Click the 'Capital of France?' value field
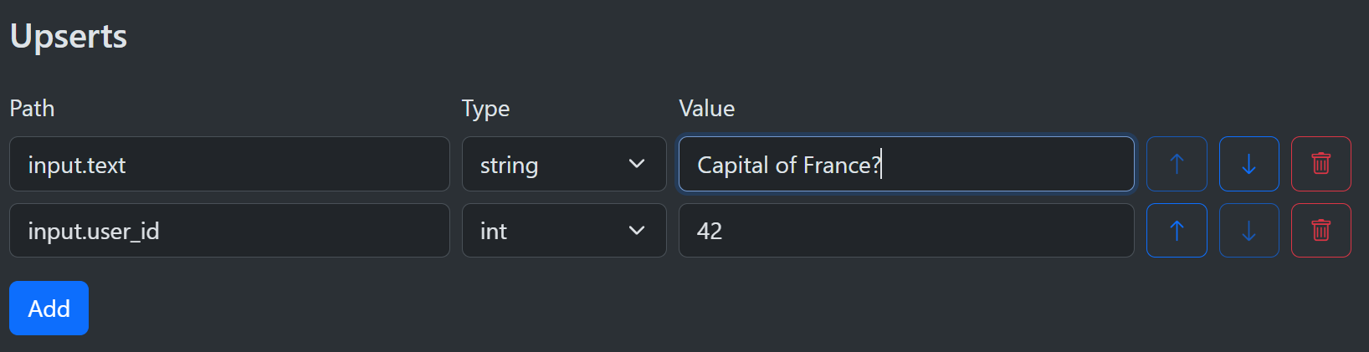Viewport: 1369px width, 352px height. click(1004, 164)
